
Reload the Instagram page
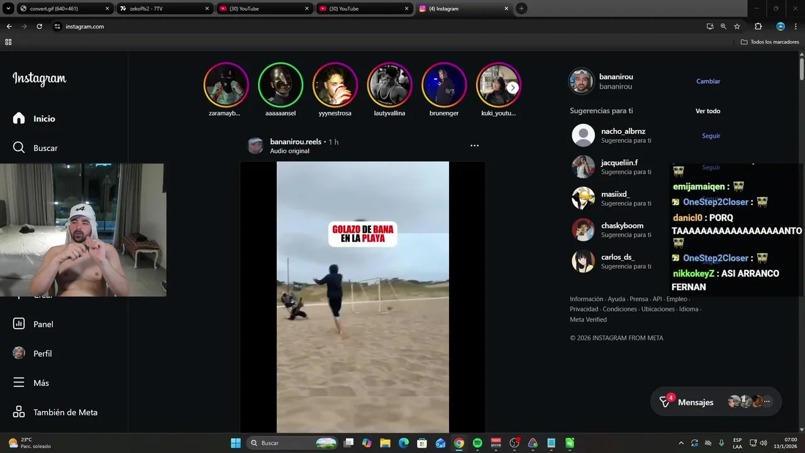[x=39, y=26]
